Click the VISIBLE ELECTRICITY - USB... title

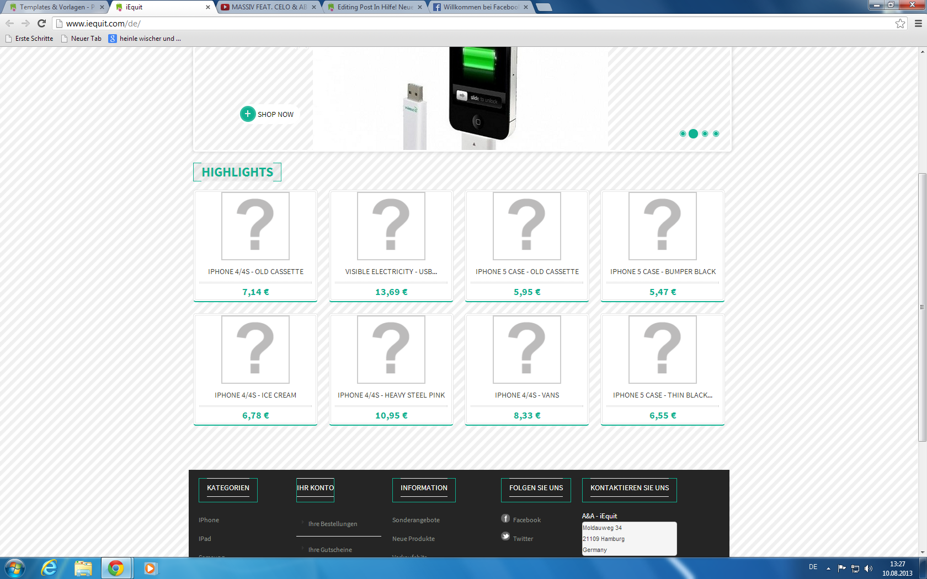coord(391,272)
